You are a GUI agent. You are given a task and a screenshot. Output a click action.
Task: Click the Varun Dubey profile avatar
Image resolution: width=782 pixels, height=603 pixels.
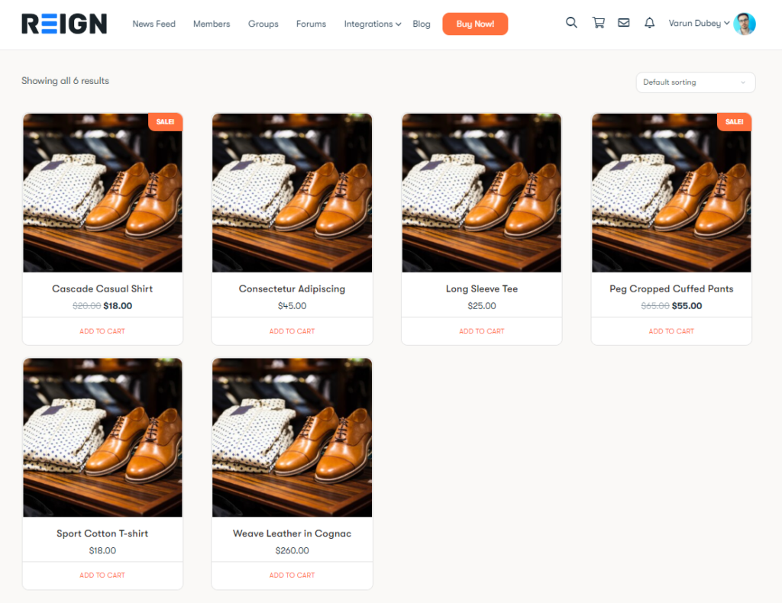pyautogui.click(x=744, y=24)
